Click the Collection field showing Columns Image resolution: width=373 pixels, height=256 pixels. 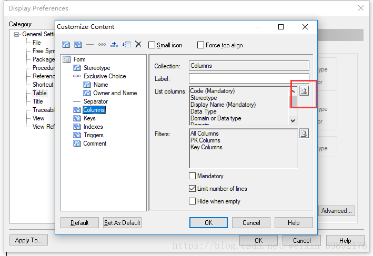point(249,66)
